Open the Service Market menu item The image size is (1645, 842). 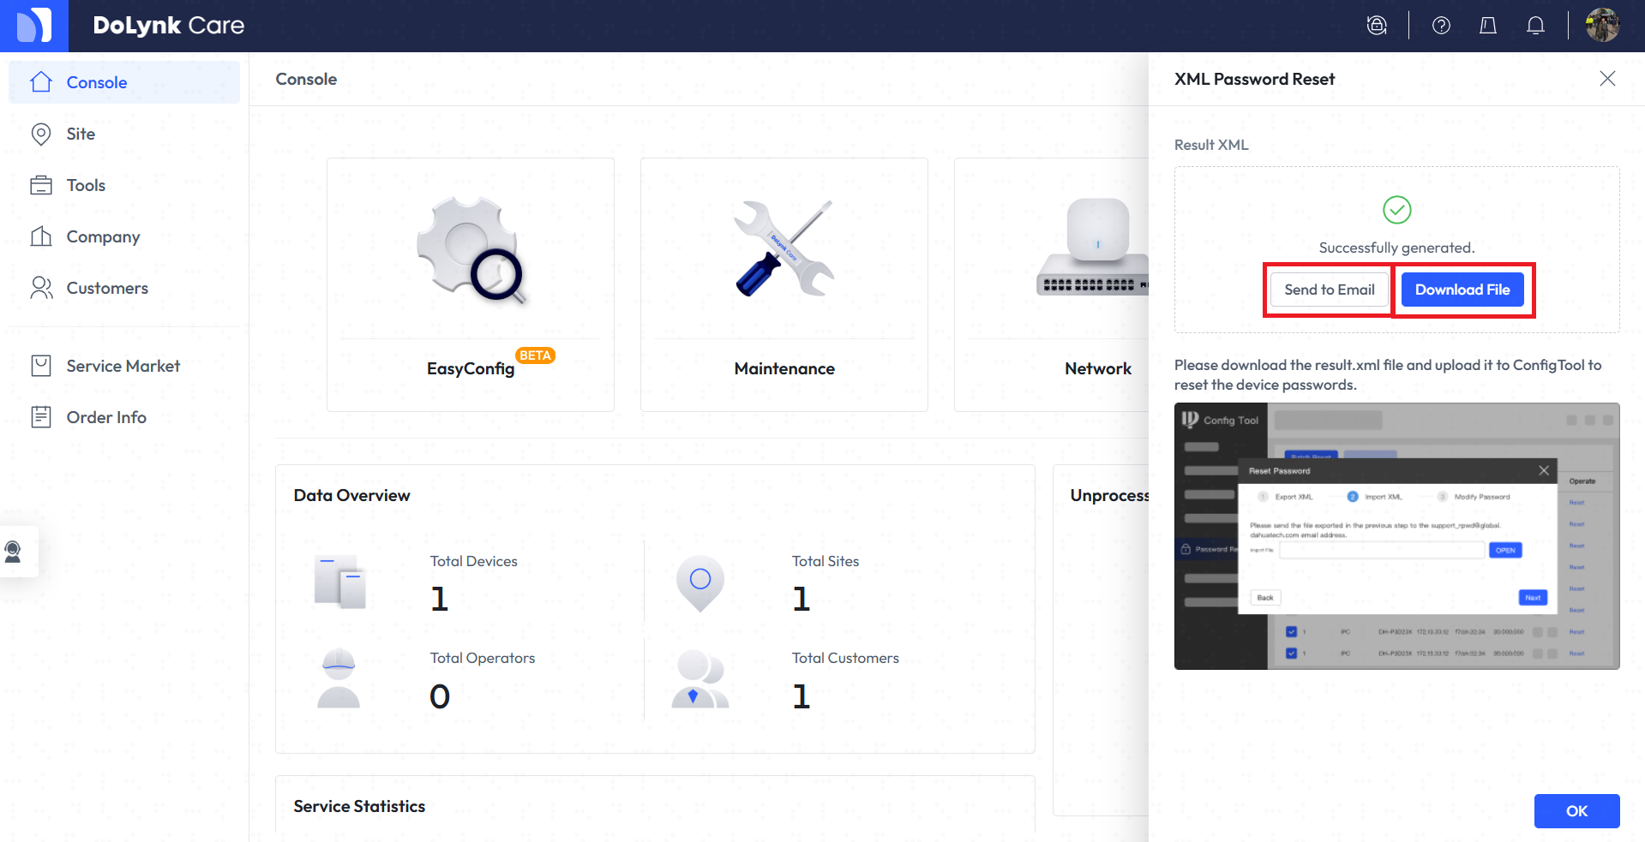124,366
